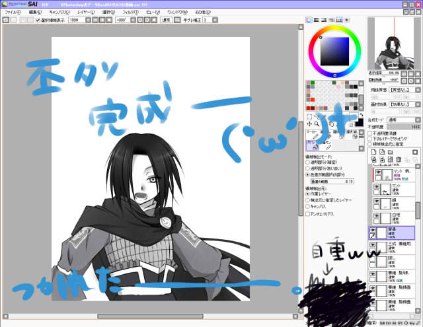Create a new linework layer
423x327 pixels.
(382, 153)
